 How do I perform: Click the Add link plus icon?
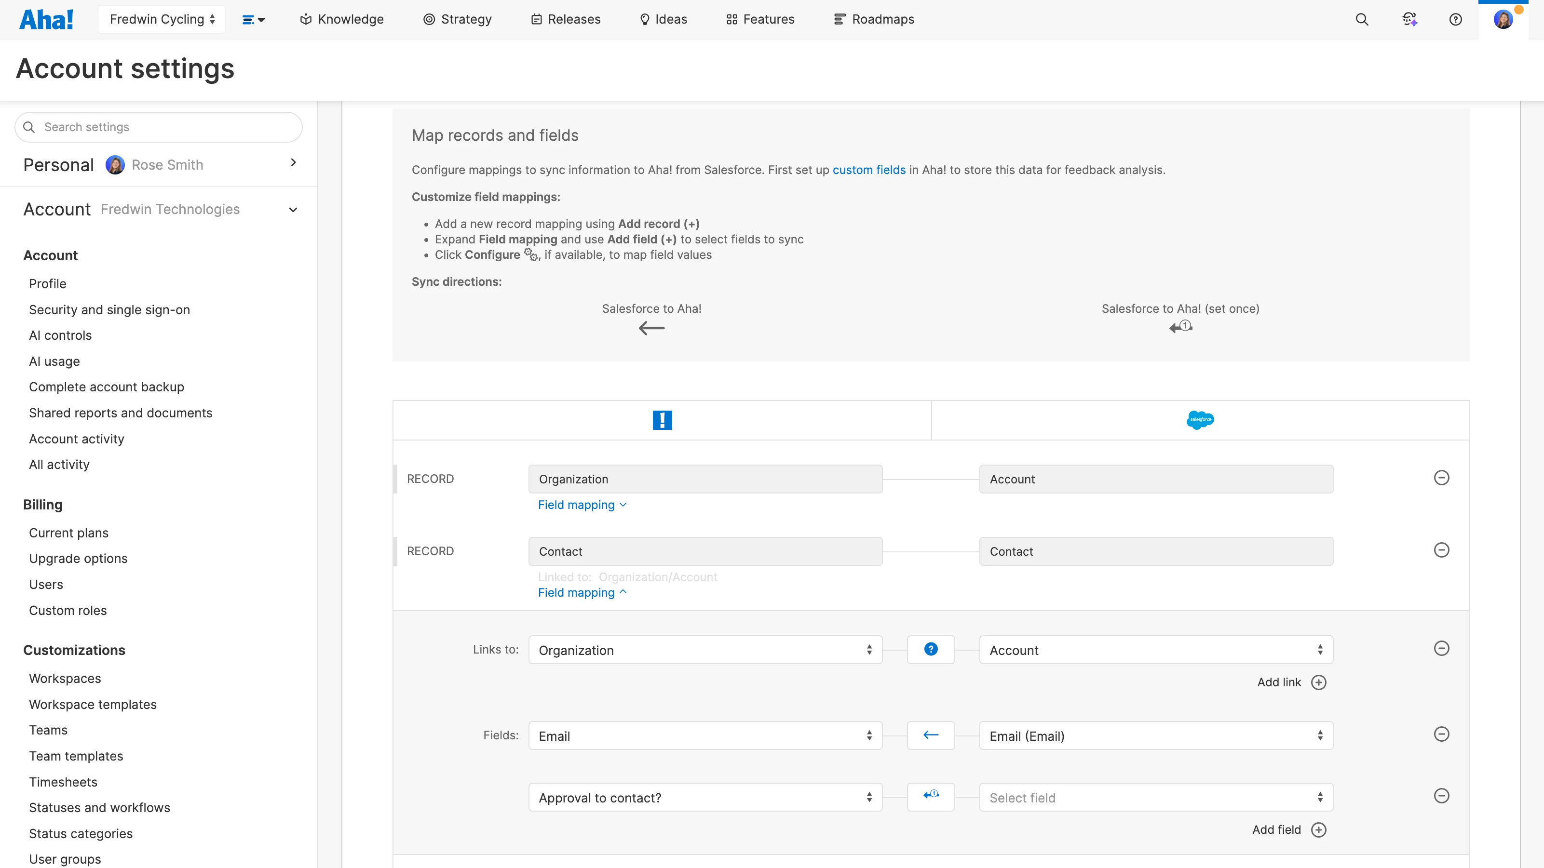coord(1319,682)
